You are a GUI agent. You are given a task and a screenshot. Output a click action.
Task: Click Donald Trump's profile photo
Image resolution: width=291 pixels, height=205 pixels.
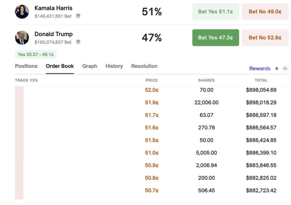(x=22, y=37)
